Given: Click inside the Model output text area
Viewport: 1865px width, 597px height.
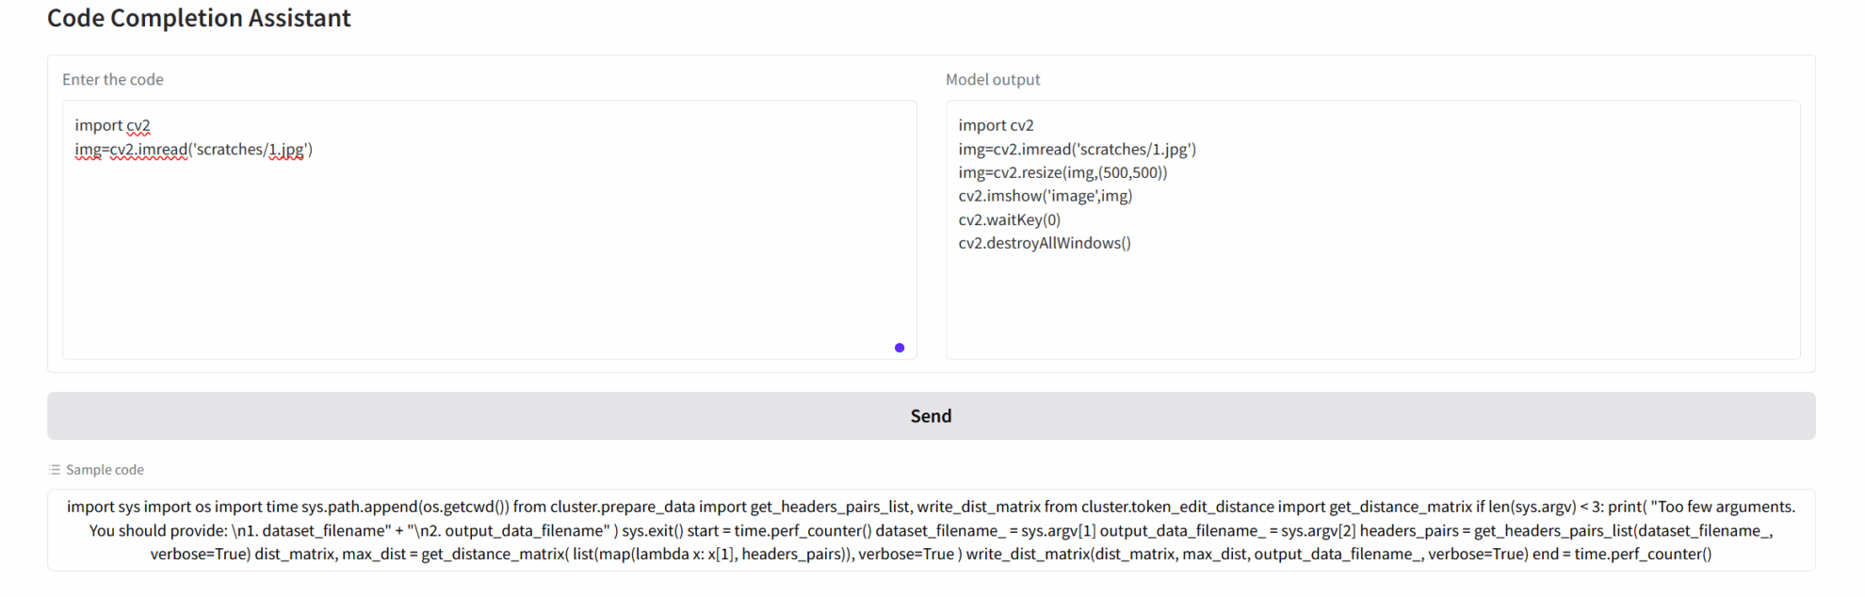Looking at the screenshot, I should 1371,301.
